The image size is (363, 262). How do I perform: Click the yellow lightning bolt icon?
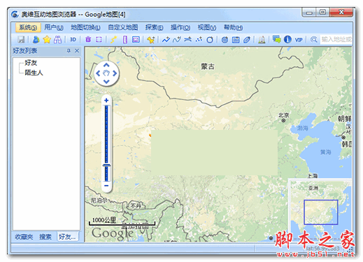[x=113, y=40]
